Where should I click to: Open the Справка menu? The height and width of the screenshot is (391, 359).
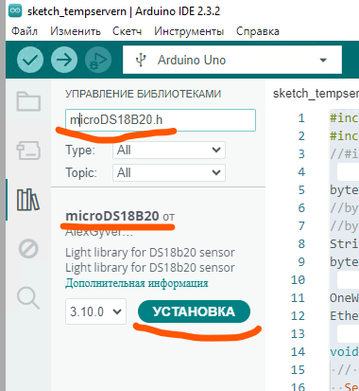point(258,31)
